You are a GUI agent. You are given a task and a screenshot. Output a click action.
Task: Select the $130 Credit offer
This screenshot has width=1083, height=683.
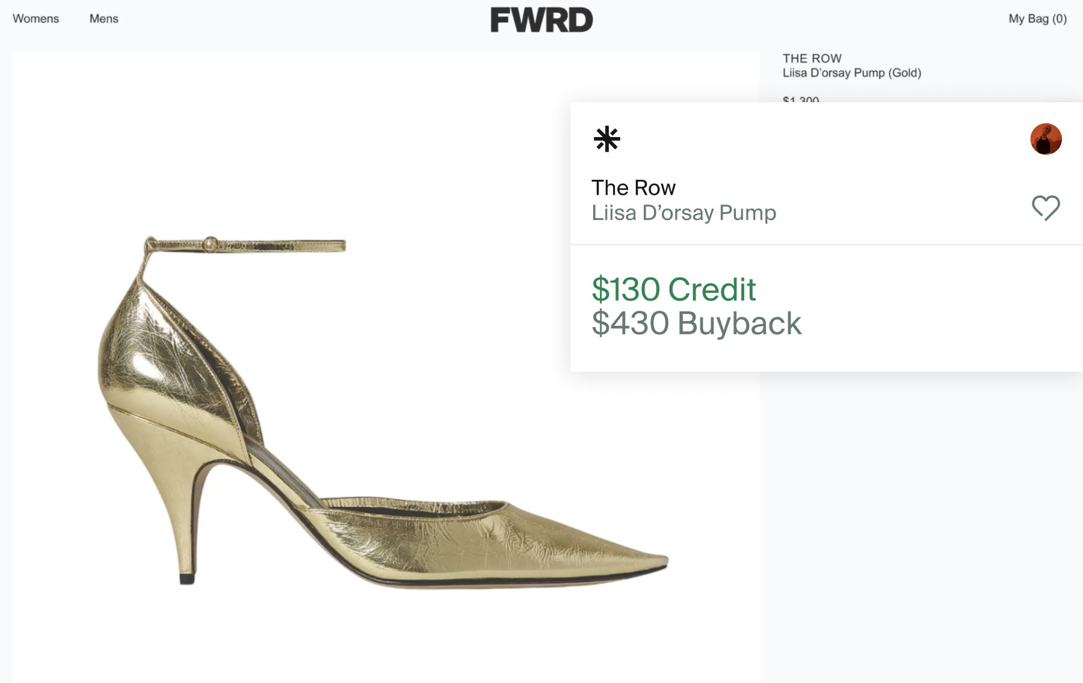point(673,289)
